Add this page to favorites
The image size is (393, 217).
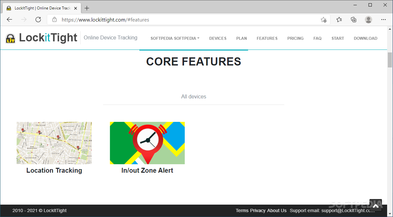(323, 20)
